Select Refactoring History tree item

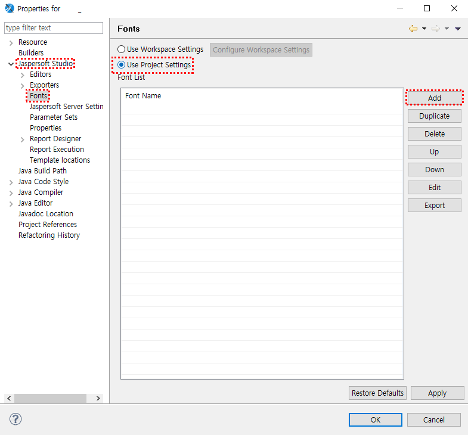[49, 235]
